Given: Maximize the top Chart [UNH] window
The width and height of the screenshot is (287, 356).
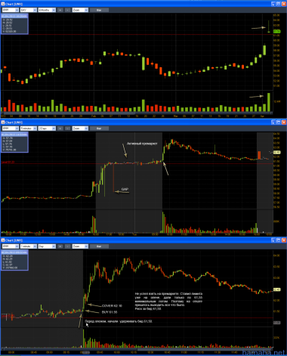Looking at the screenshot, I should click(279, 4).
